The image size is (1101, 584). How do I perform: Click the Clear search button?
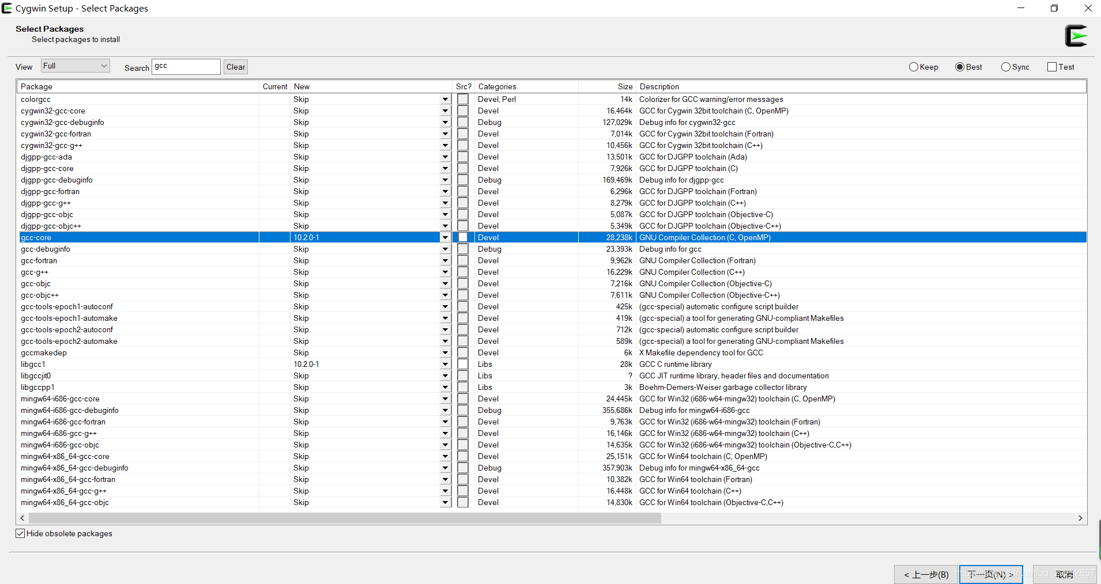(x=236, y=67)
